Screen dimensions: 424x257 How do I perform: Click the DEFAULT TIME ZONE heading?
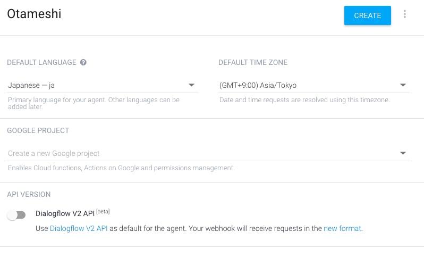coord(253,62)
